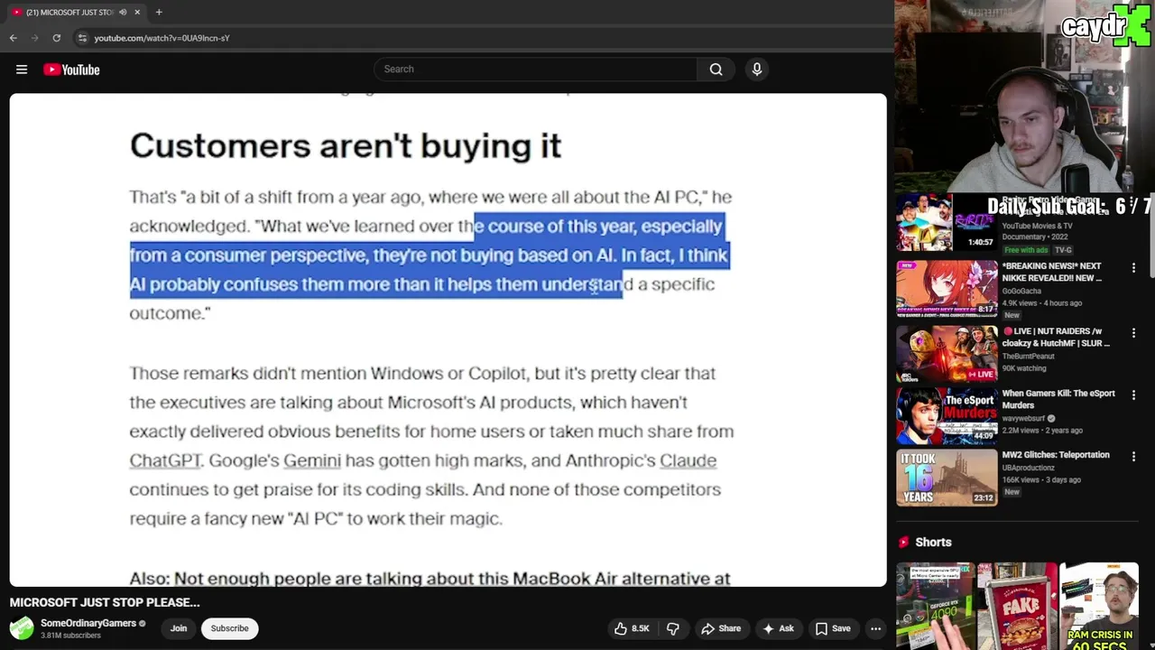The width and height of the screenshot is (1155, 650).
Task: Open the Gemini link in article
Action: tap(312, 460)
